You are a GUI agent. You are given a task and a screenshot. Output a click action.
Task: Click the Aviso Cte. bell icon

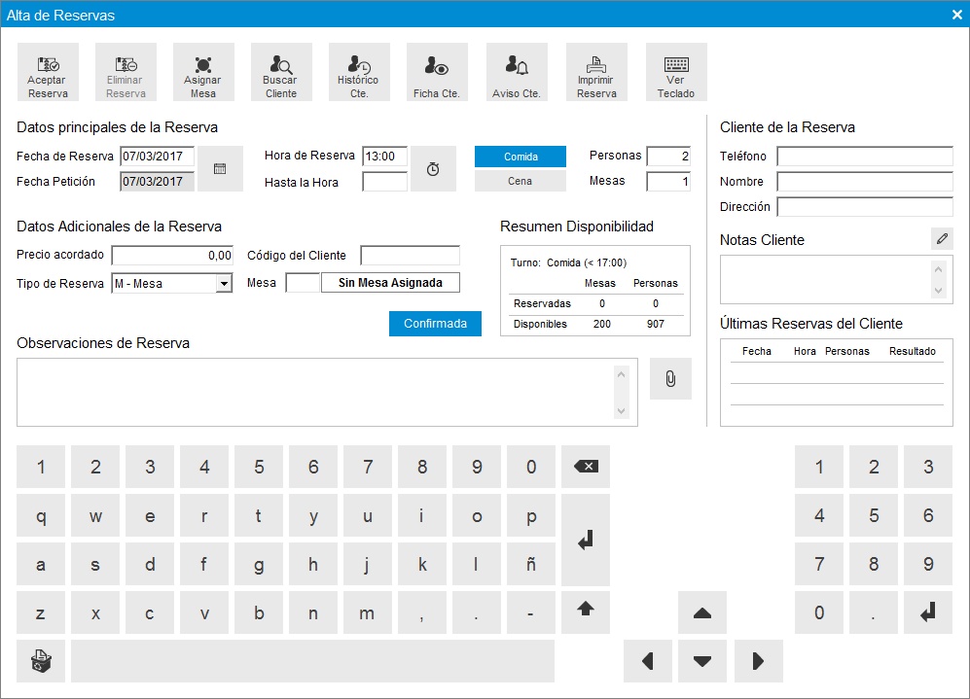(x=516, y=73)
